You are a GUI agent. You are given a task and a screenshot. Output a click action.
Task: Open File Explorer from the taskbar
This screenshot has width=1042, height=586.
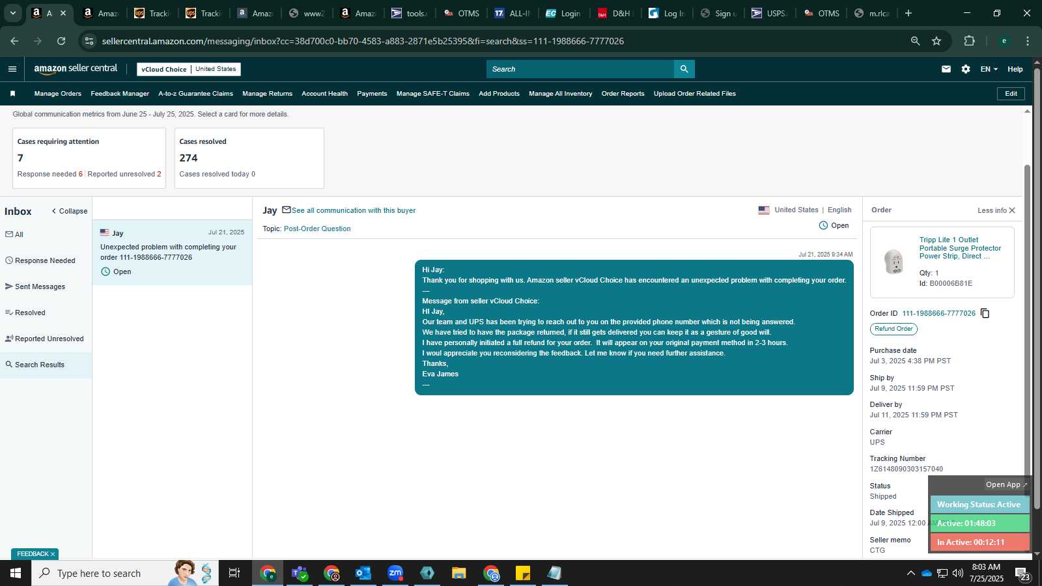tap(459, 573)
